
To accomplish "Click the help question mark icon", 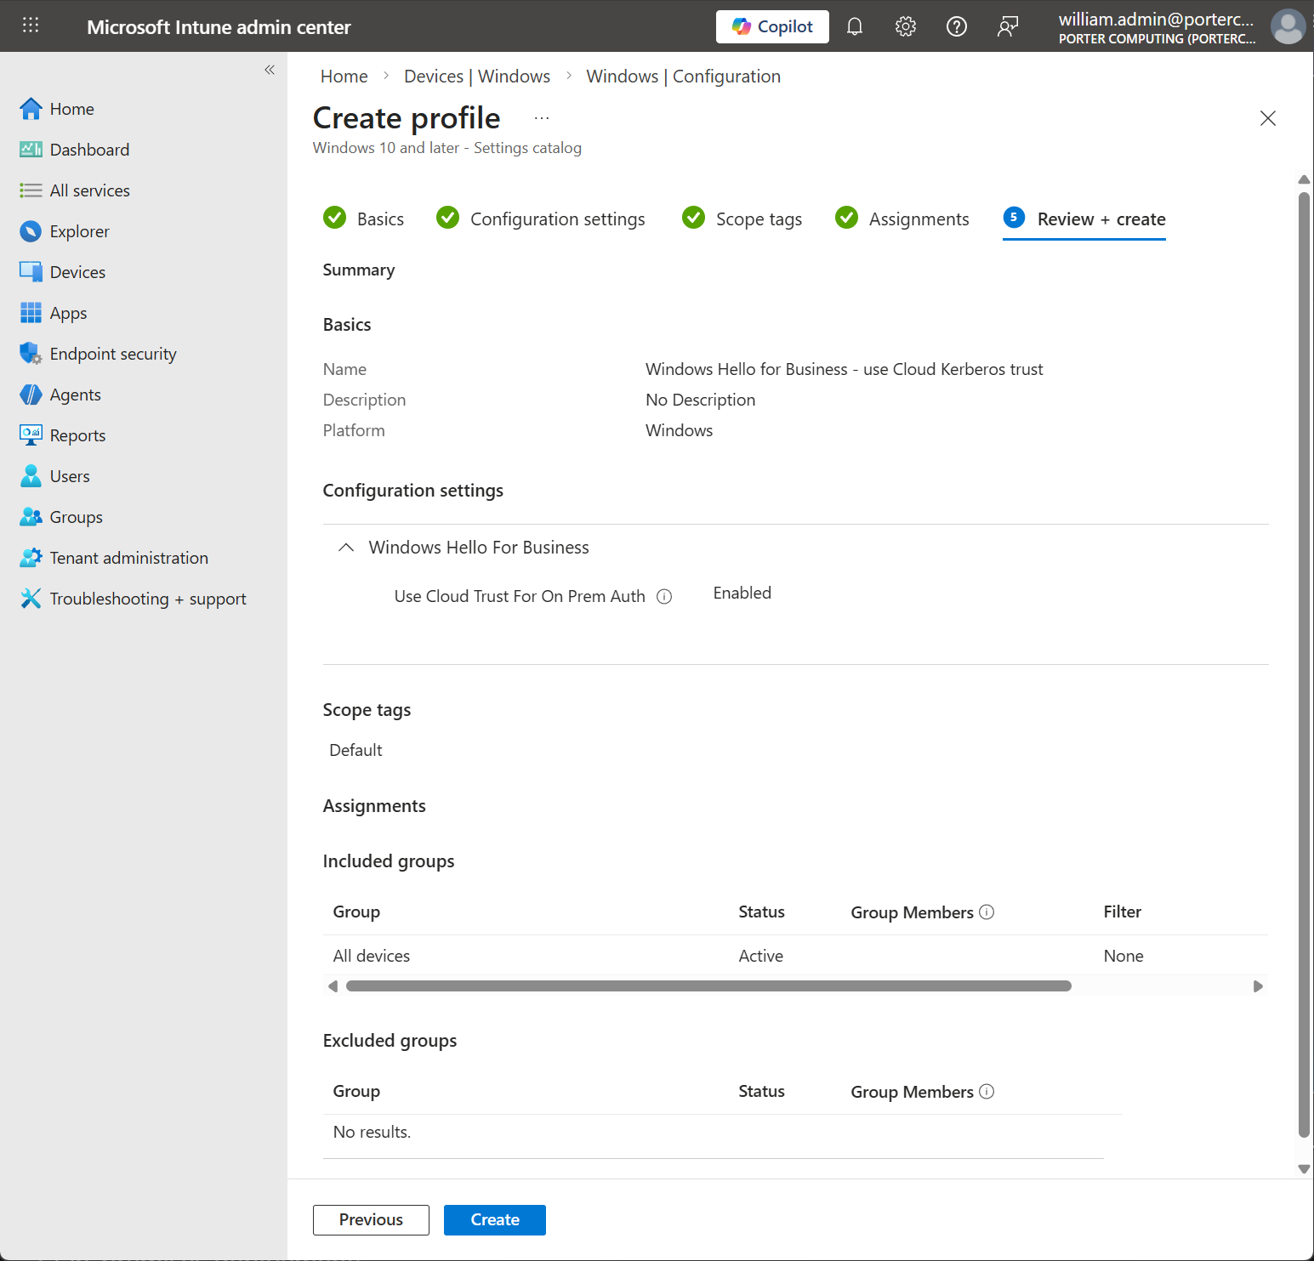I will click(957, 27).
